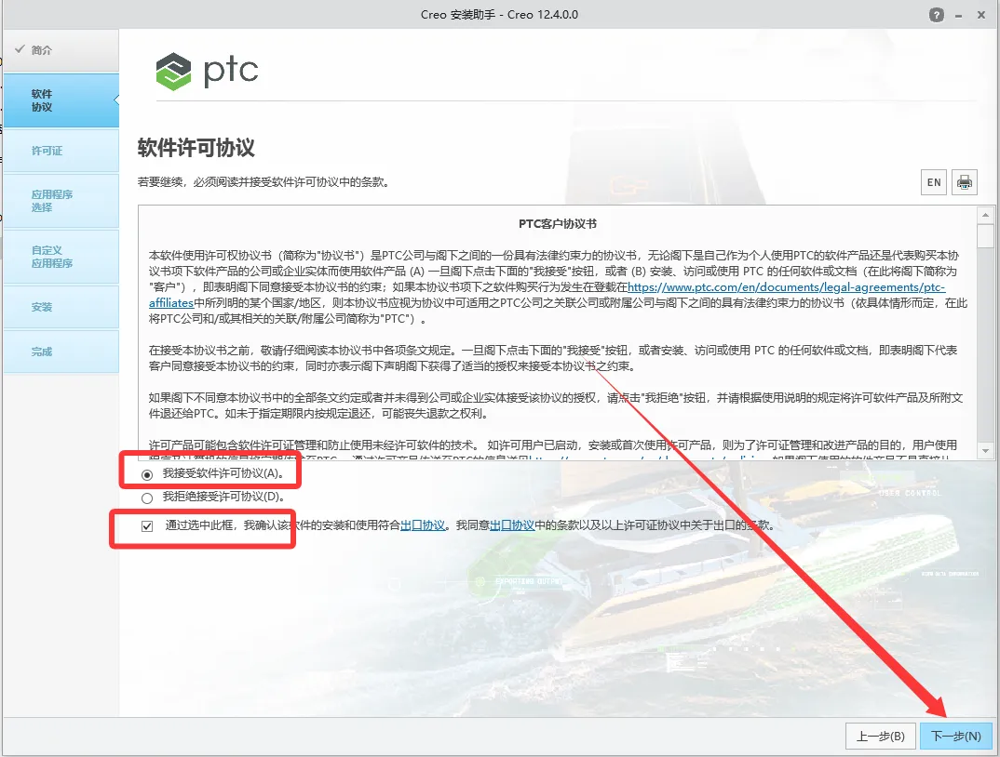Image resolution: width=1000 pixels, height=757 pixels.
Task: Go to 下一步(N) next step
Action: tap(955, 736)
